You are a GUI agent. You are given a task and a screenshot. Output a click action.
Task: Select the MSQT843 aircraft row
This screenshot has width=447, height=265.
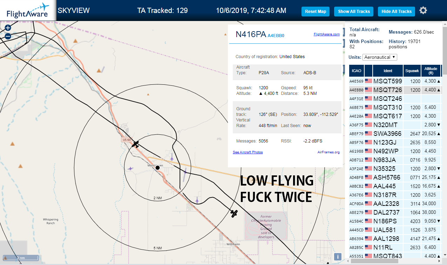coord(395,256)
